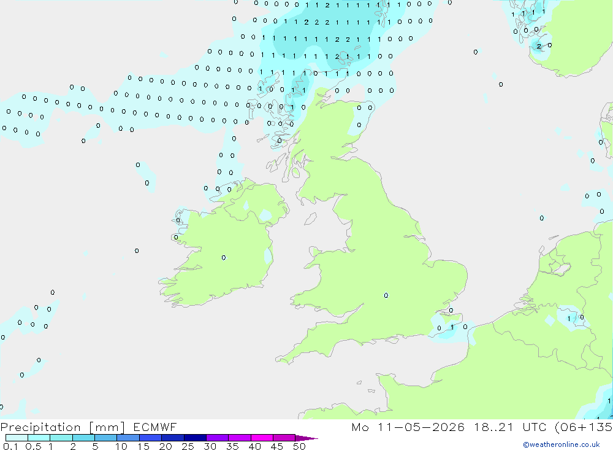Click the "25" legend scale label

(188, 446)
